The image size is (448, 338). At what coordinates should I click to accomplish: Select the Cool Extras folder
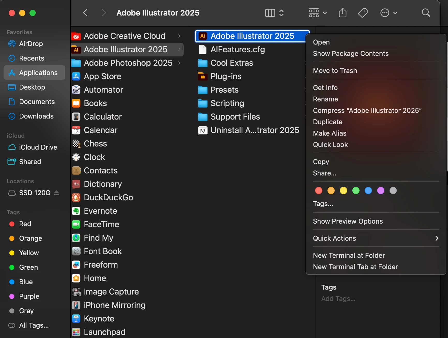(x=250, y=63)
